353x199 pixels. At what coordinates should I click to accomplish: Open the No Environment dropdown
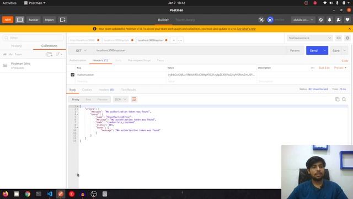310,38
